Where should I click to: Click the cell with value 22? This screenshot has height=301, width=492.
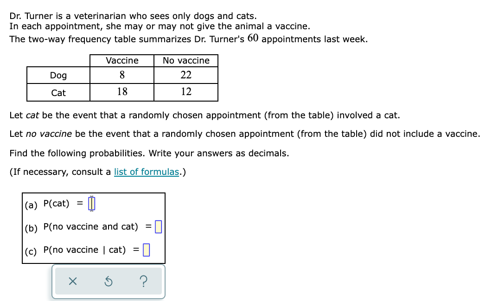point(185,75)
